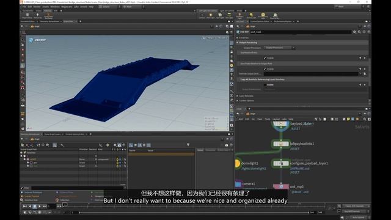Select the domelight1 node
This screenshot has width=391, height=220.
[x=237, y=163]
